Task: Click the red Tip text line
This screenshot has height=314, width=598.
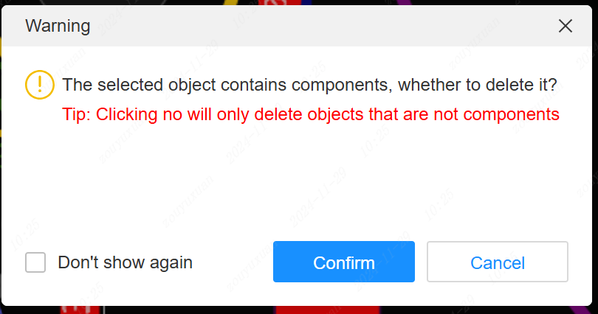Action: [310, 114]
